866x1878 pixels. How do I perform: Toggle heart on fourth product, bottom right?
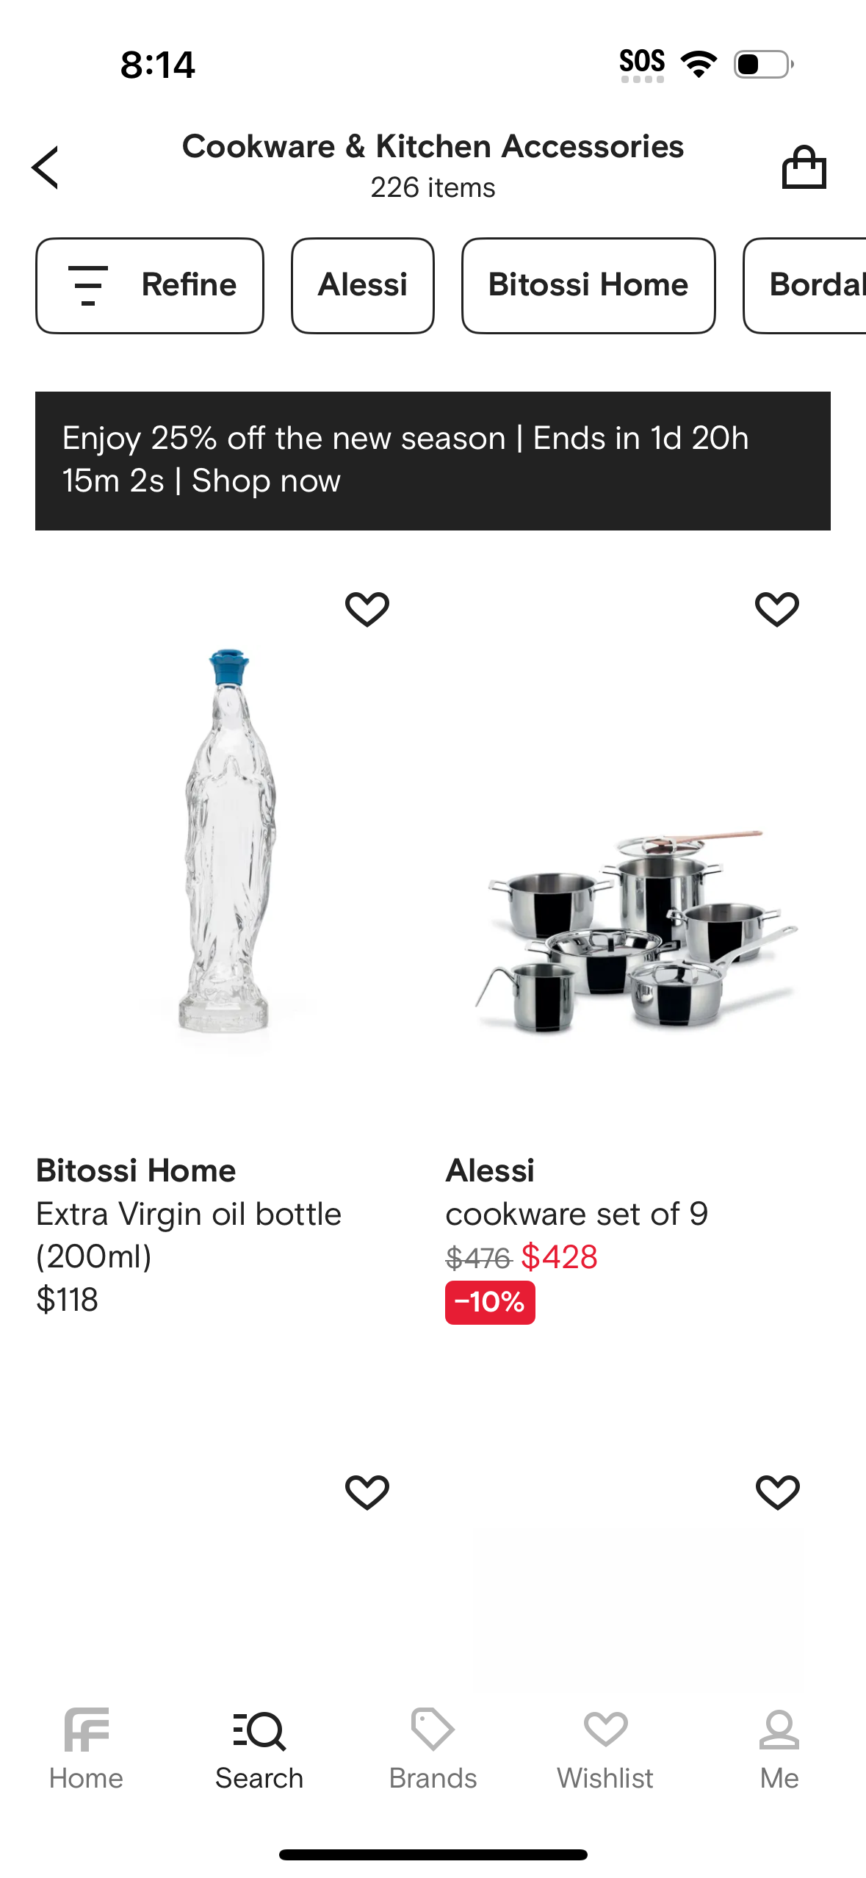(777, 1492)
